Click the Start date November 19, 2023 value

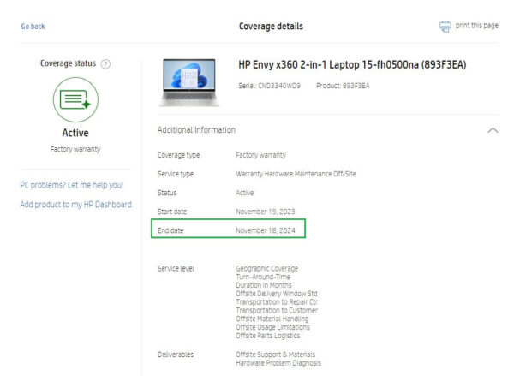point(266,212)
